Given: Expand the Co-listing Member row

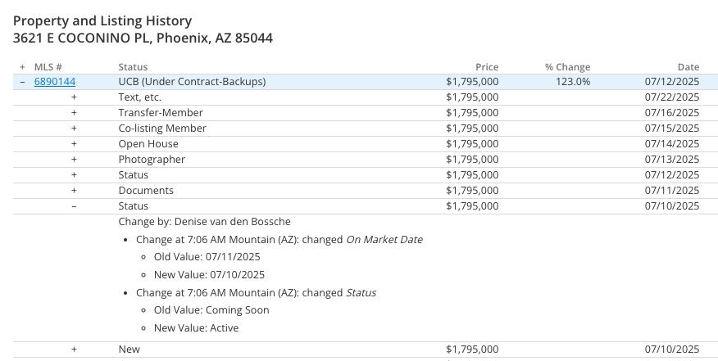Looking at the screenshot, I should [74, 129].
